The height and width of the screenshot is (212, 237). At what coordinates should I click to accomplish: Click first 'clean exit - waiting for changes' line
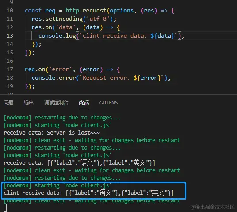coord(92,140)
